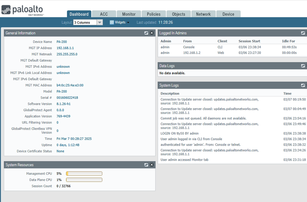Refresh the Logged In Admins widget
Screen dimensions: 307x202
click(x=303, y=33)
